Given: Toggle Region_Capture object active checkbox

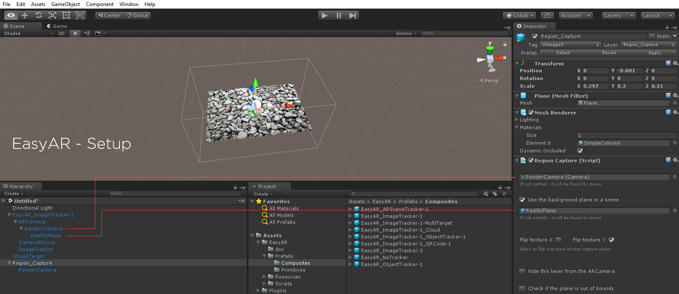Looking at the screenshot, I should pyautogui.click(x=535, y=36).
